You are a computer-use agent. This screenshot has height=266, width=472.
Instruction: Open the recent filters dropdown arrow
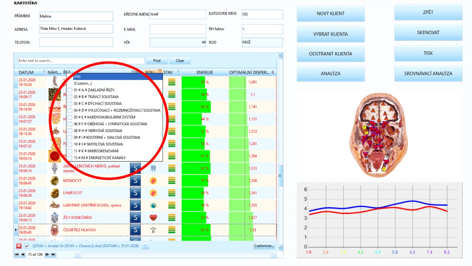coord(145,246)
